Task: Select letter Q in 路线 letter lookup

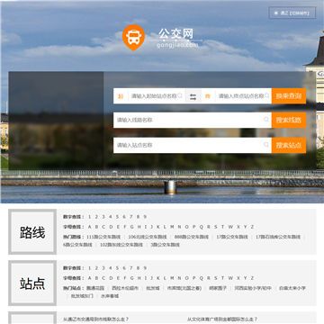Action: 201,227
